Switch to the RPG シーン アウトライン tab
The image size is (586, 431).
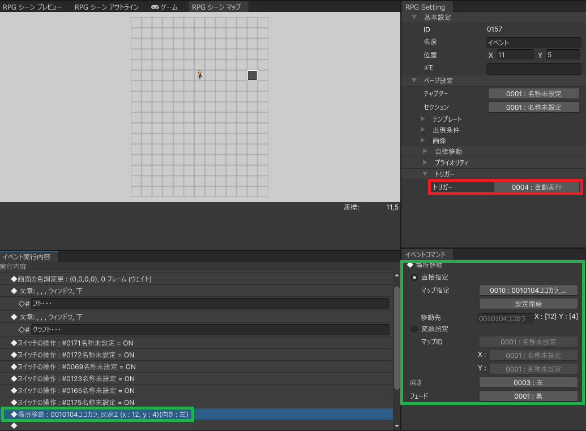point(106,7)
